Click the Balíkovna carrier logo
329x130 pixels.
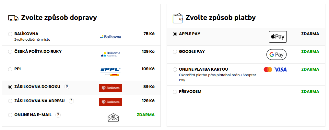[x=111, y=37]
